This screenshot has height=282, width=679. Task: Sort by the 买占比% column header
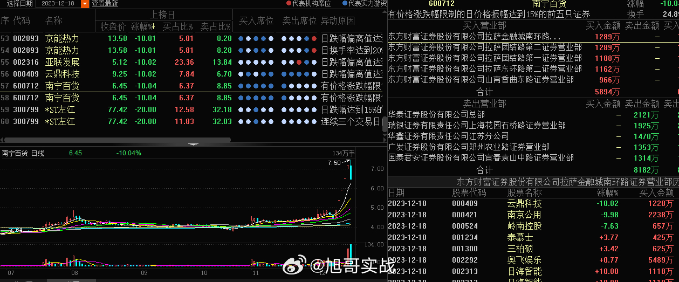[x=177, y=26]
